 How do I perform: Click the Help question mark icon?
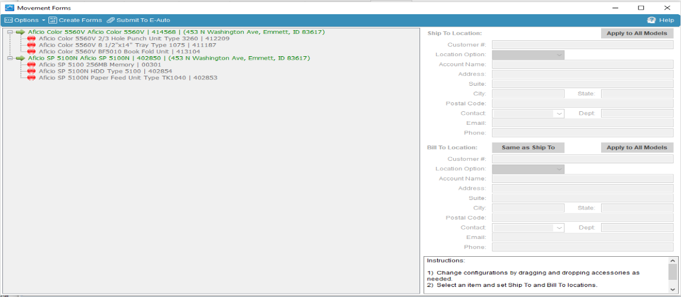pos(651,20)
